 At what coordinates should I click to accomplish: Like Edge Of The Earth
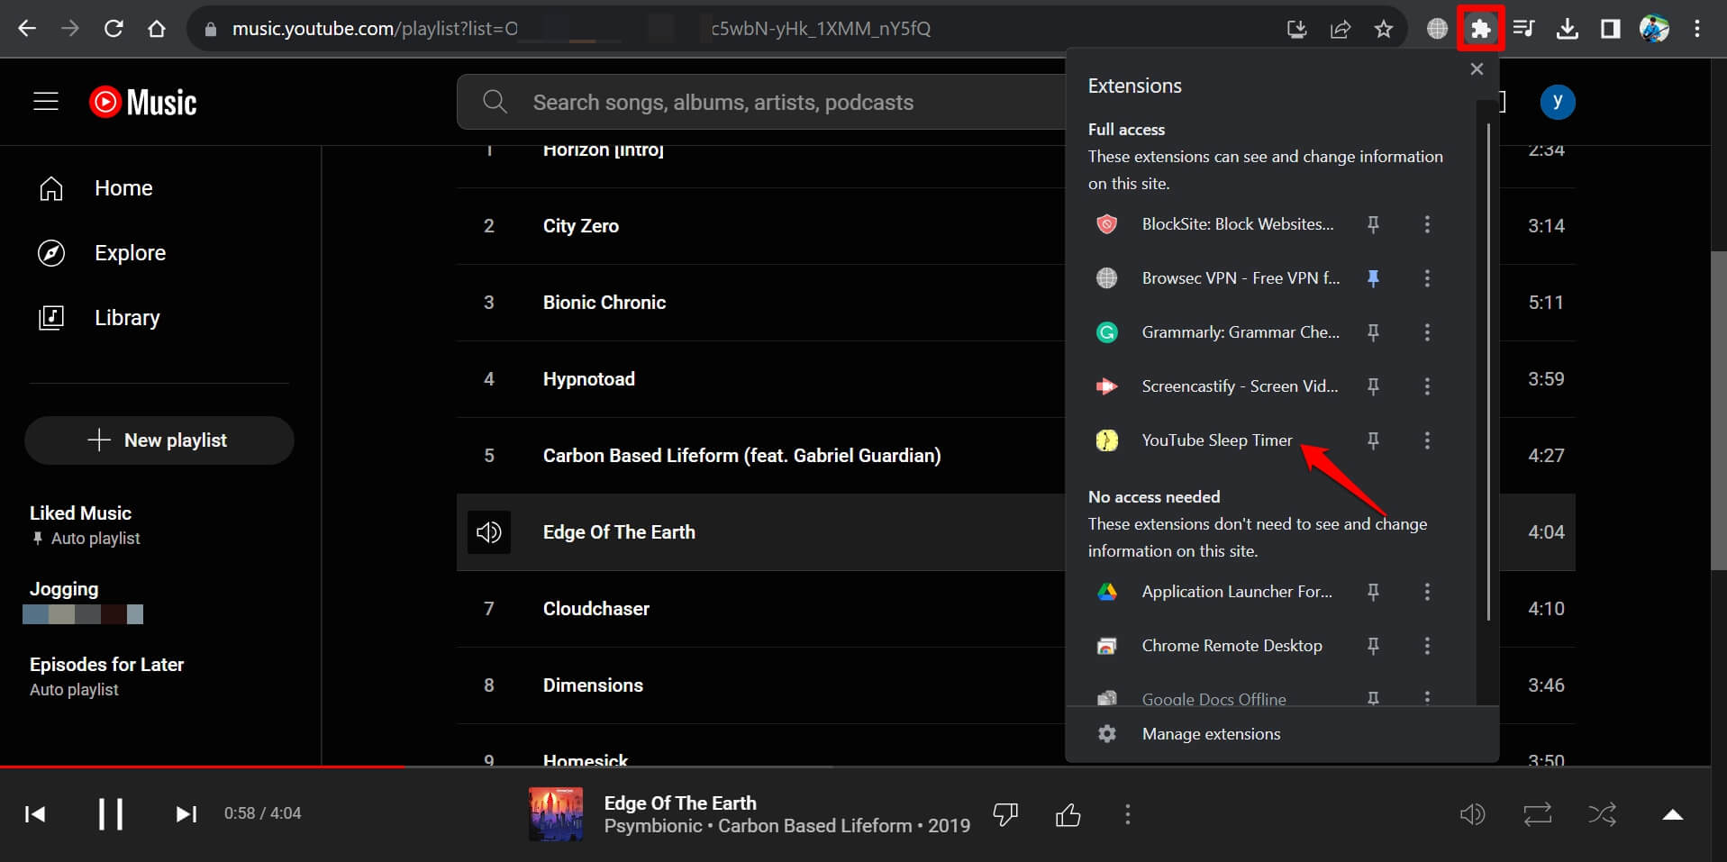click(1068, 815)
